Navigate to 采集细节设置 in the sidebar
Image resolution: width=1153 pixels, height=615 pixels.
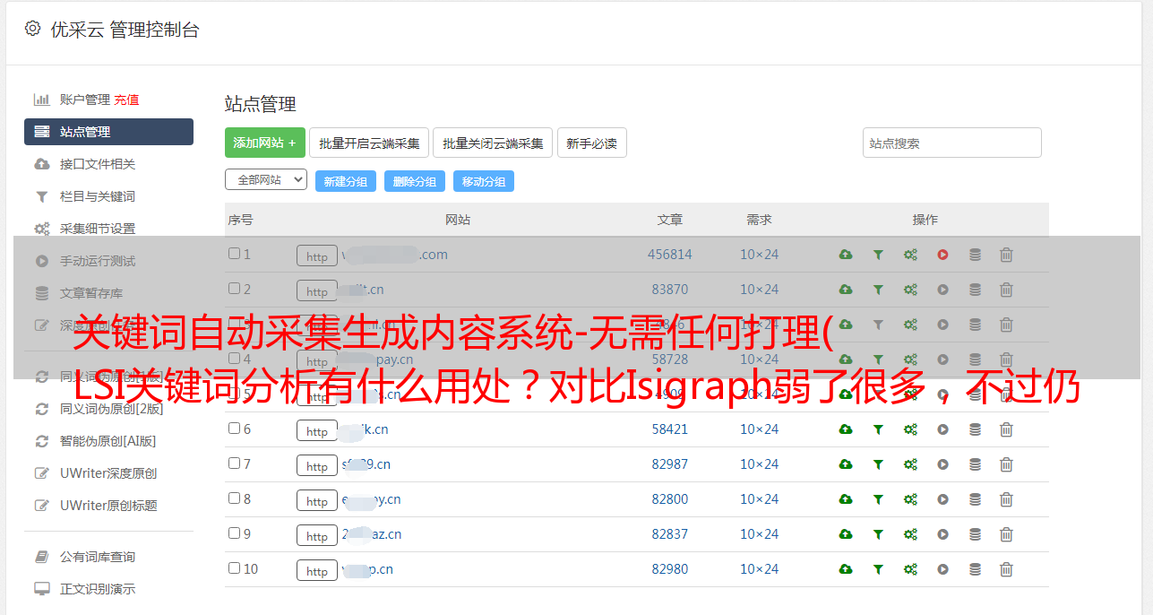(98, 229)
